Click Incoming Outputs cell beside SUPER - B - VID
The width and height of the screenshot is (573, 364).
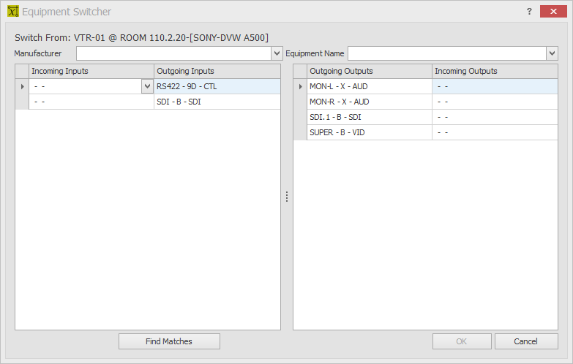point(495,132)
